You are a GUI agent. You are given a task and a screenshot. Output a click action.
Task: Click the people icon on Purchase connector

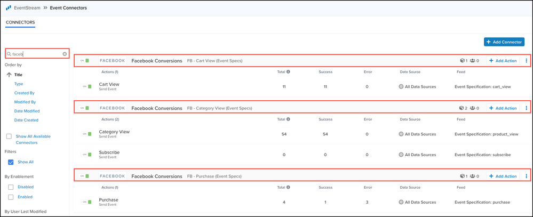(x=473, y=176)
